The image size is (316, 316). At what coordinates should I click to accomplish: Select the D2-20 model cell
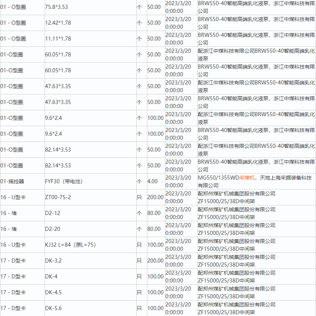90,229
